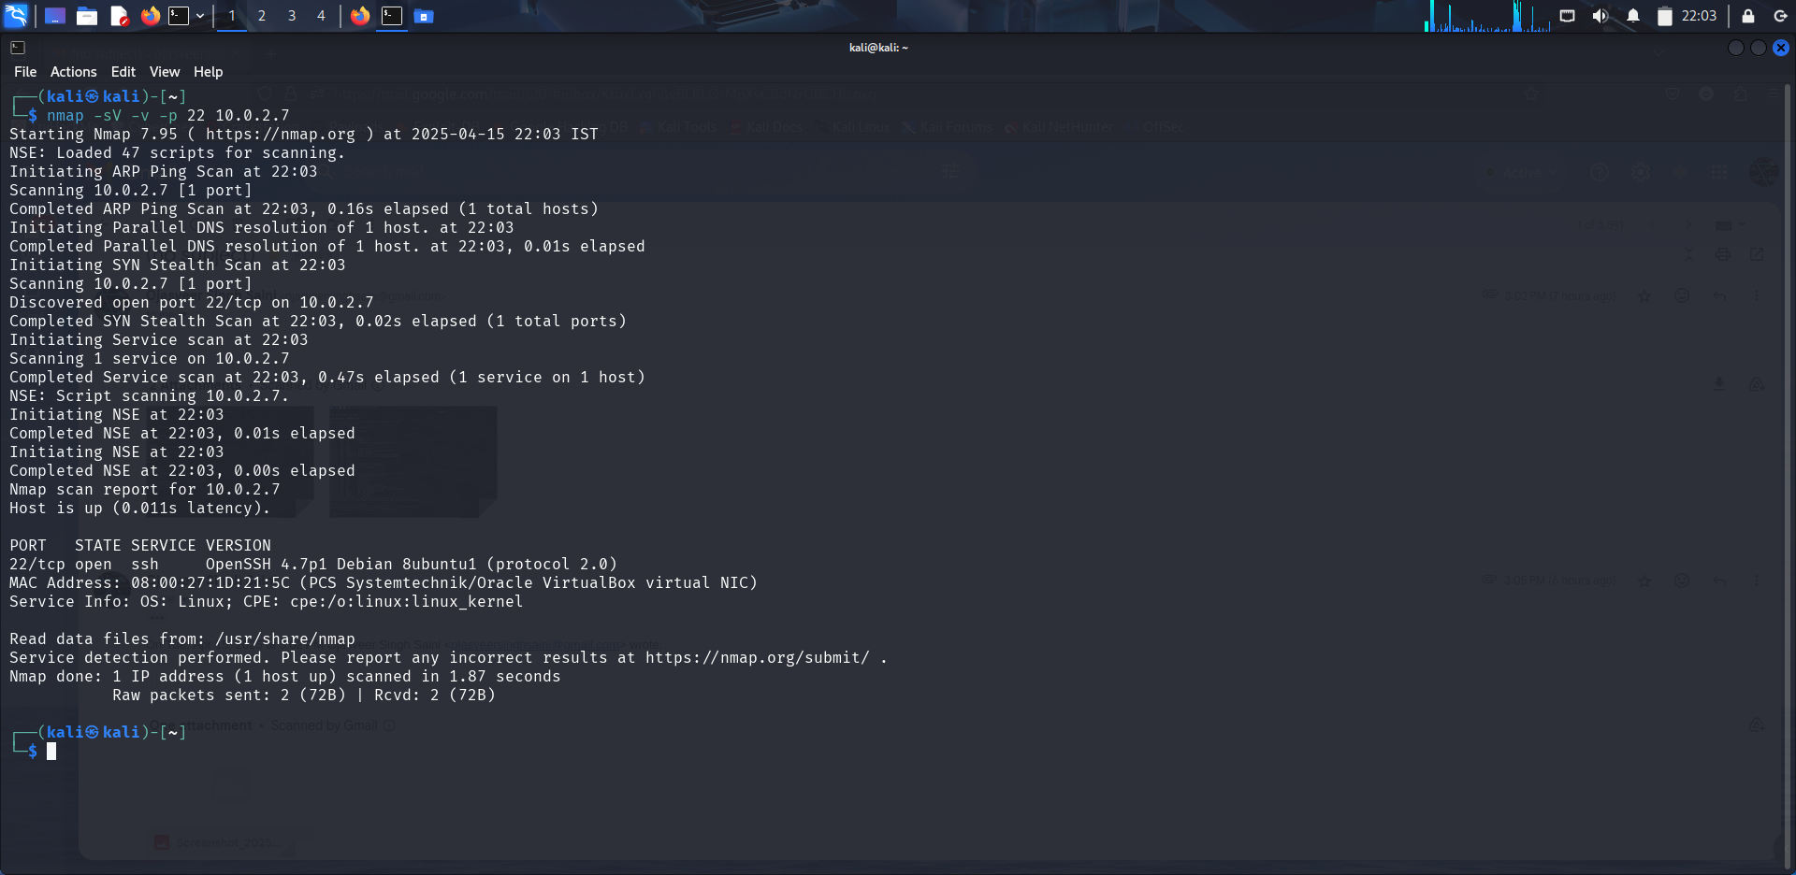1796x875 pixels.
Task: Click 'Discovered open port 22/tcp' line
Action: 192,303
